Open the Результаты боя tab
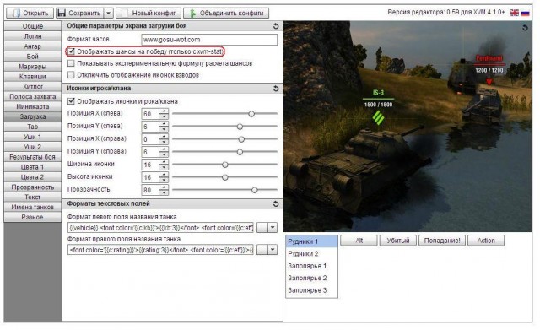This screenshot has width=540, height=330. tap(33, 157)
